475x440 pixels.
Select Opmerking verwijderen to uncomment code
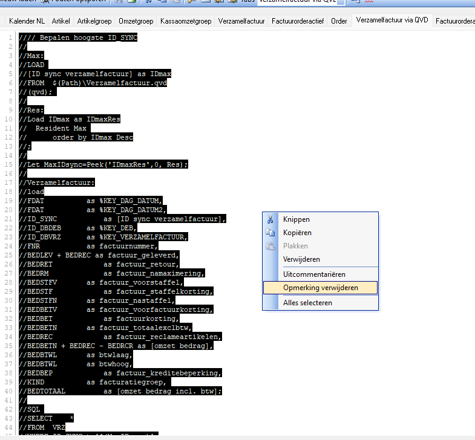[x=321, y=288]
